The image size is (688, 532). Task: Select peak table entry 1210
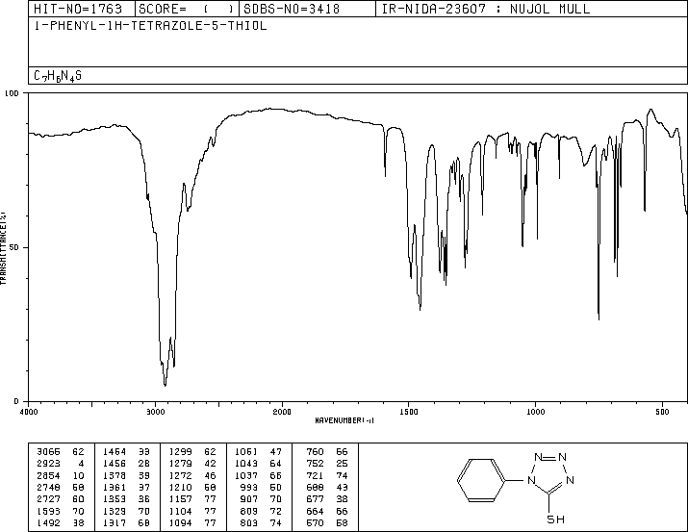[x=180, y=487]
